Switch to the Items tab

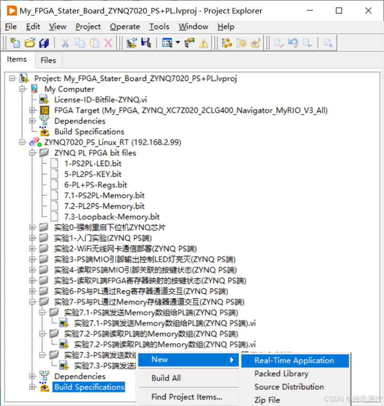tap(16, 59)
